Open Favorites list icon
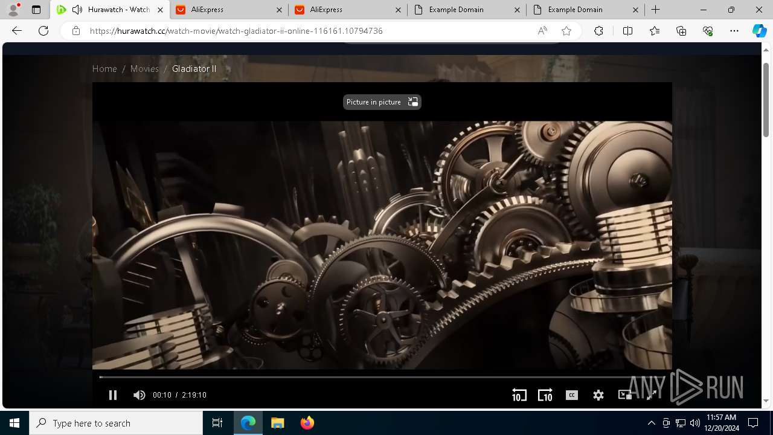 655,31
